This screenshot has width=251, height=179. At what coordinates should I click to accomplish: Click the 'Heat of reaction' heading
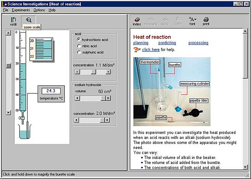152,37
